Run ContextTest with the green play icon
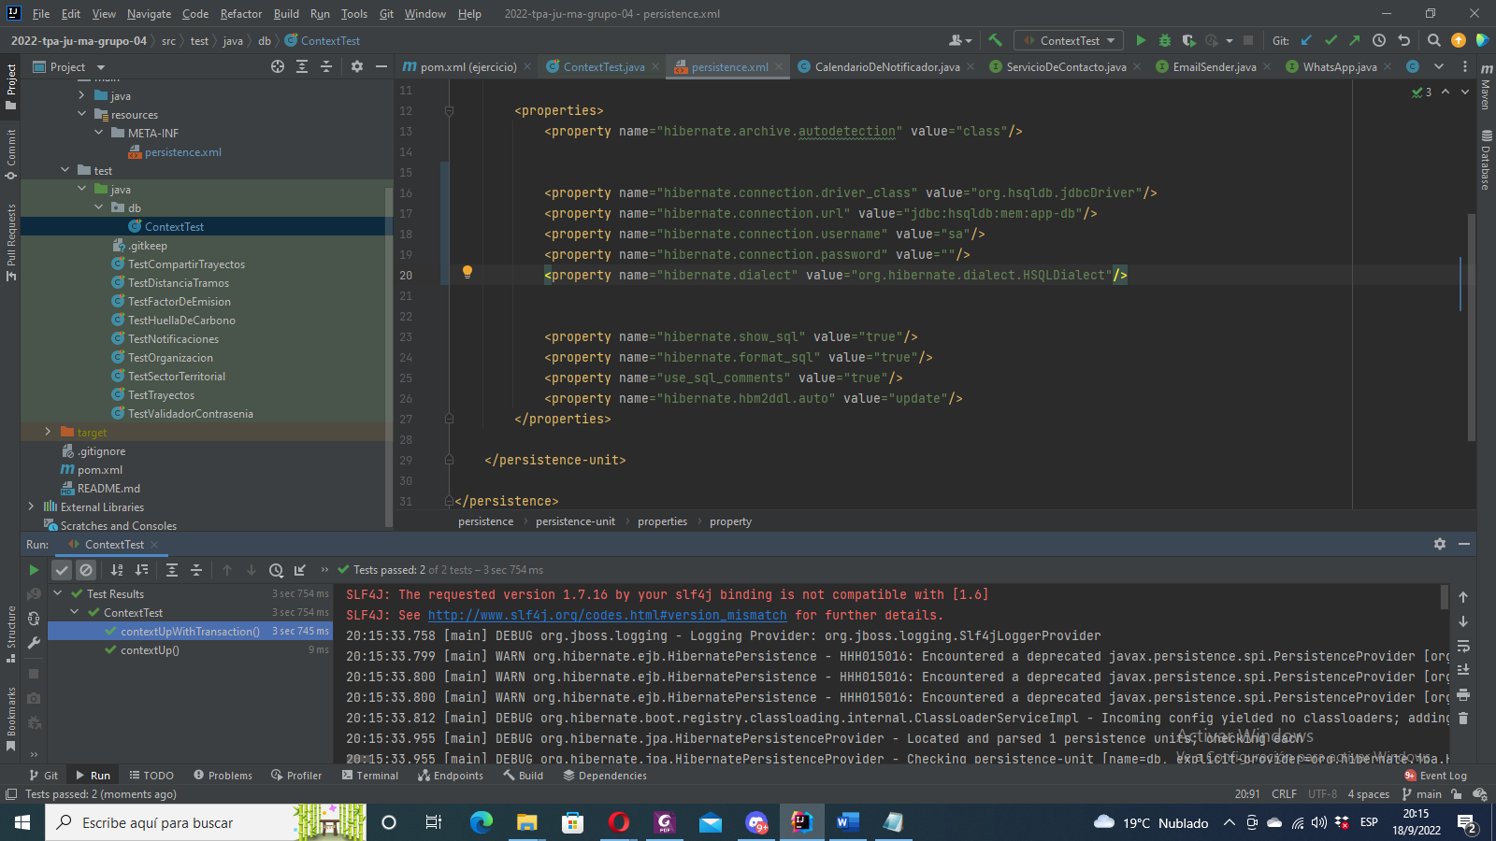The image size is (1496, 841). point(1141,40)
